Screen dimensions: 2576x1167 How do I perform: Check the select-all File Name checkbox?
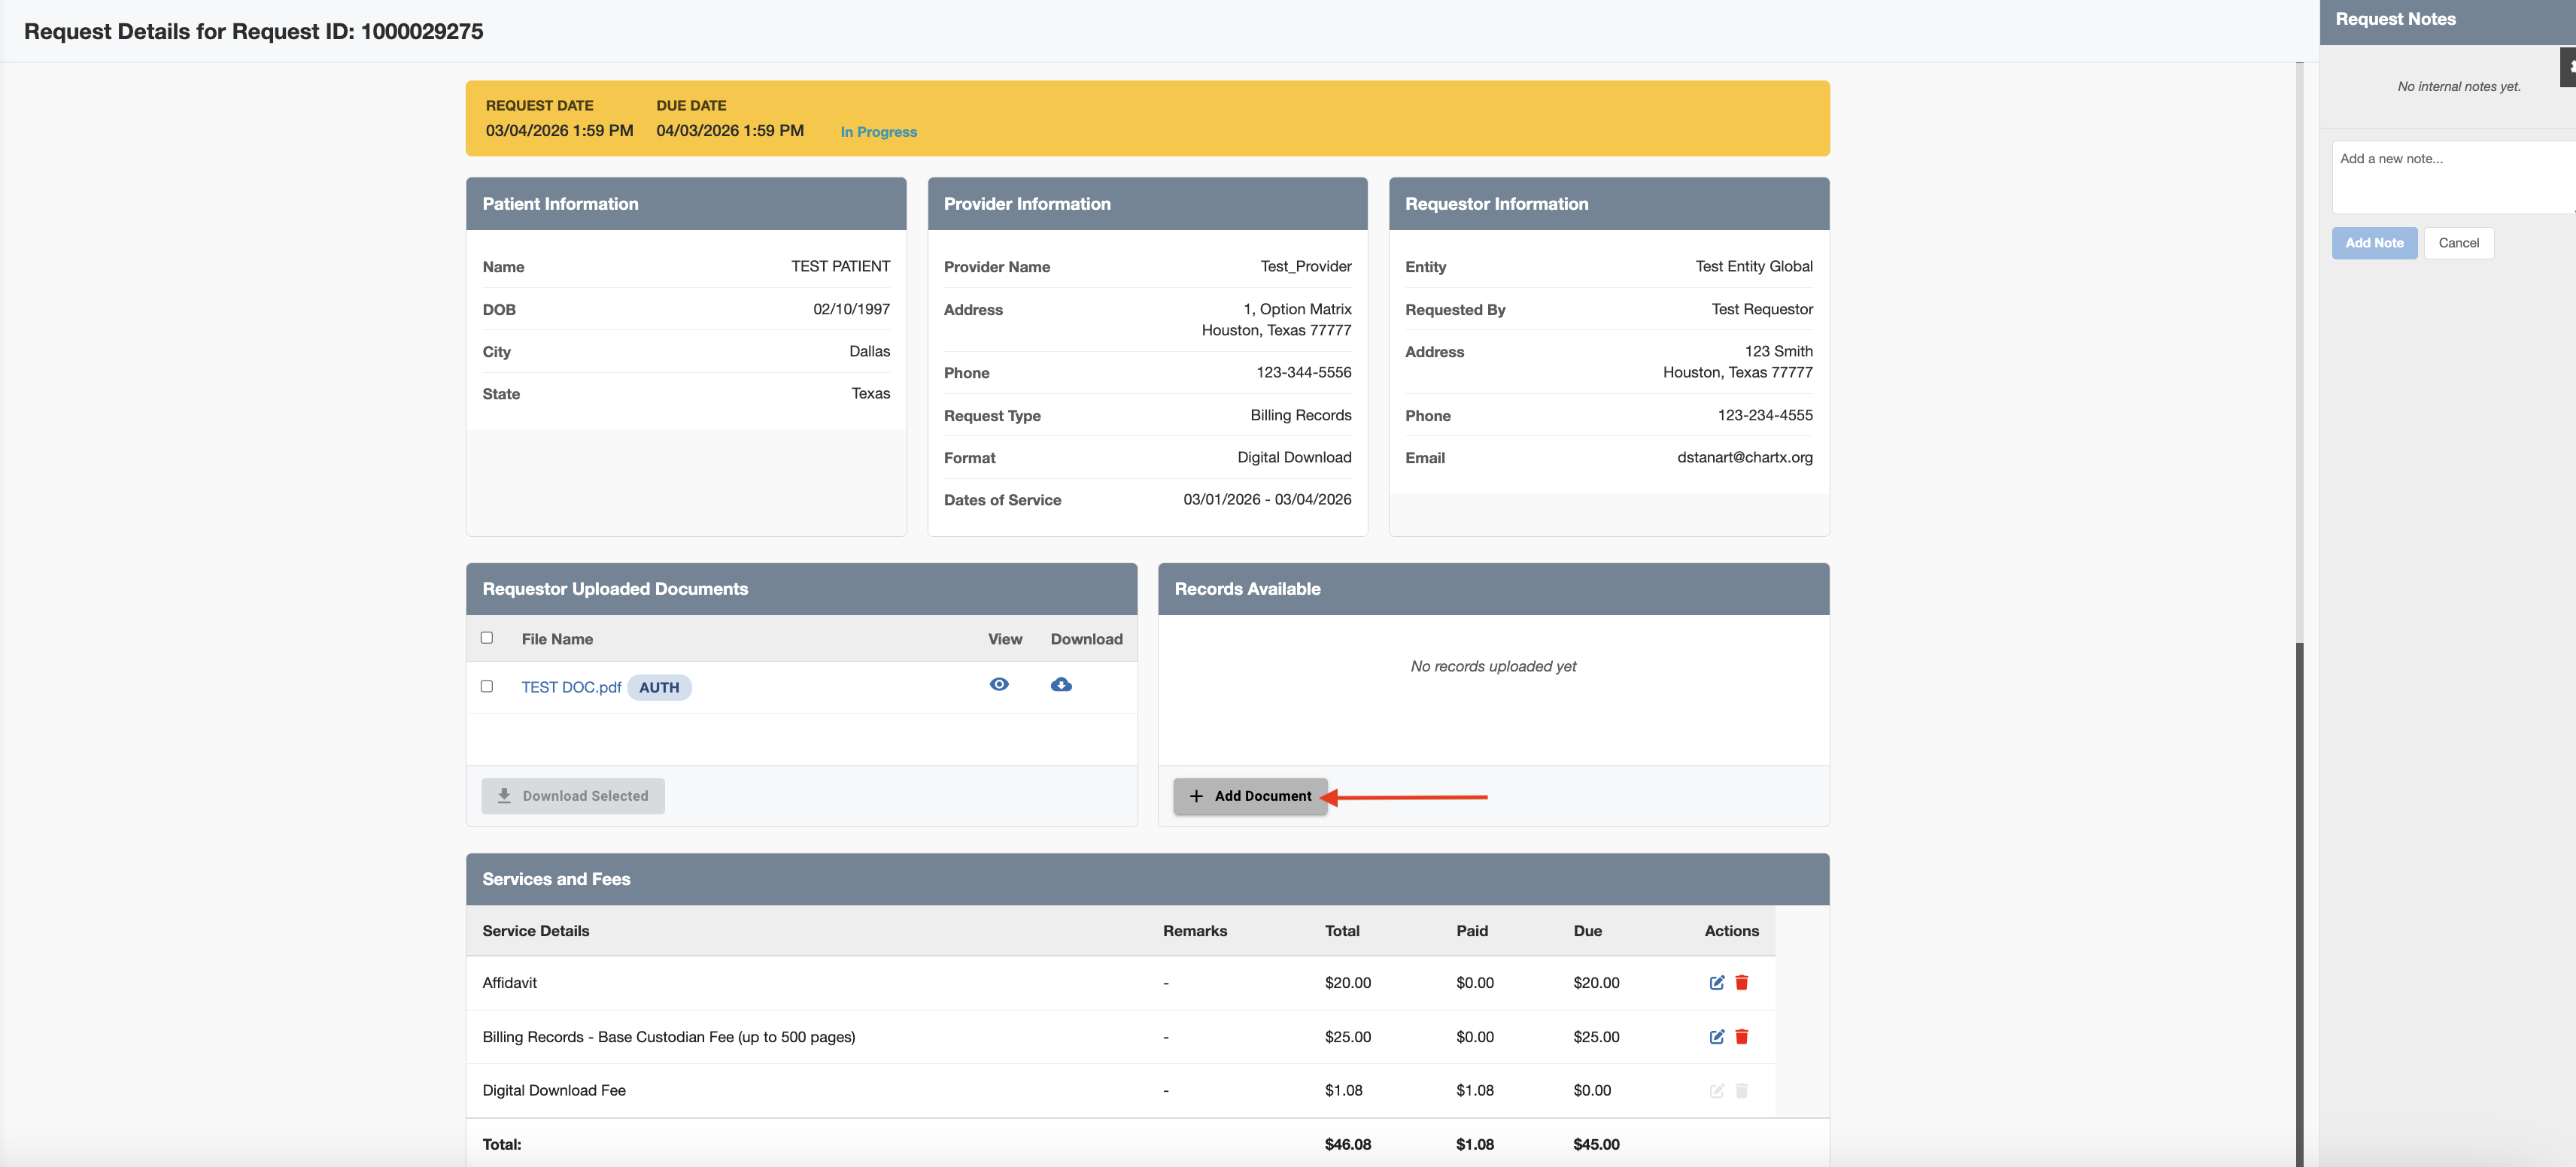coord(487,638)
